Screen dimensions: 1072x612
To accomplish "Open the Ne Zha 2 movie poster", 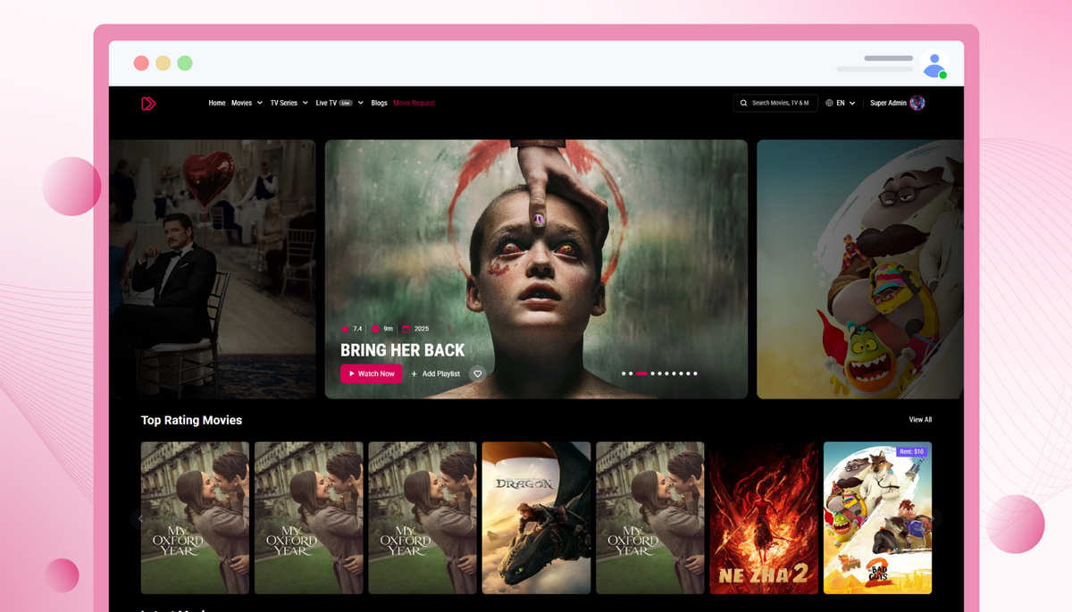I will coord(764,517).
